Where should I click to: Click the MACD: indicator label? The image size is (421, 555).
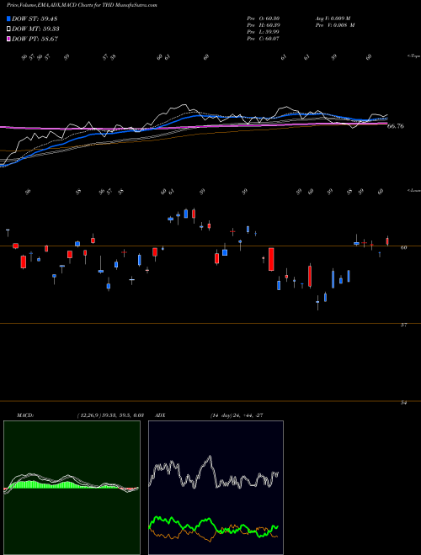point(25,415)
